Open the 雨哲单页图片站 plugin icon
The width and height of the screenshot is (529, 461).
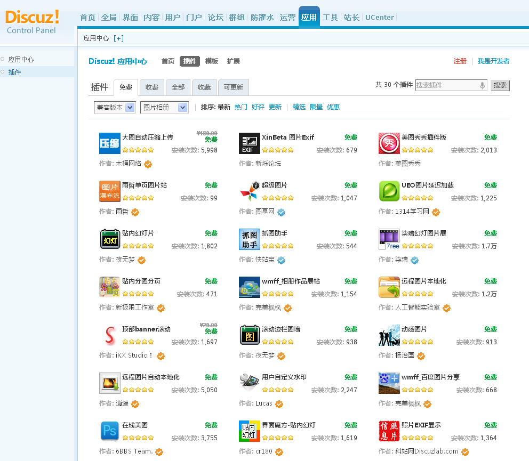[x=110, y=191]
